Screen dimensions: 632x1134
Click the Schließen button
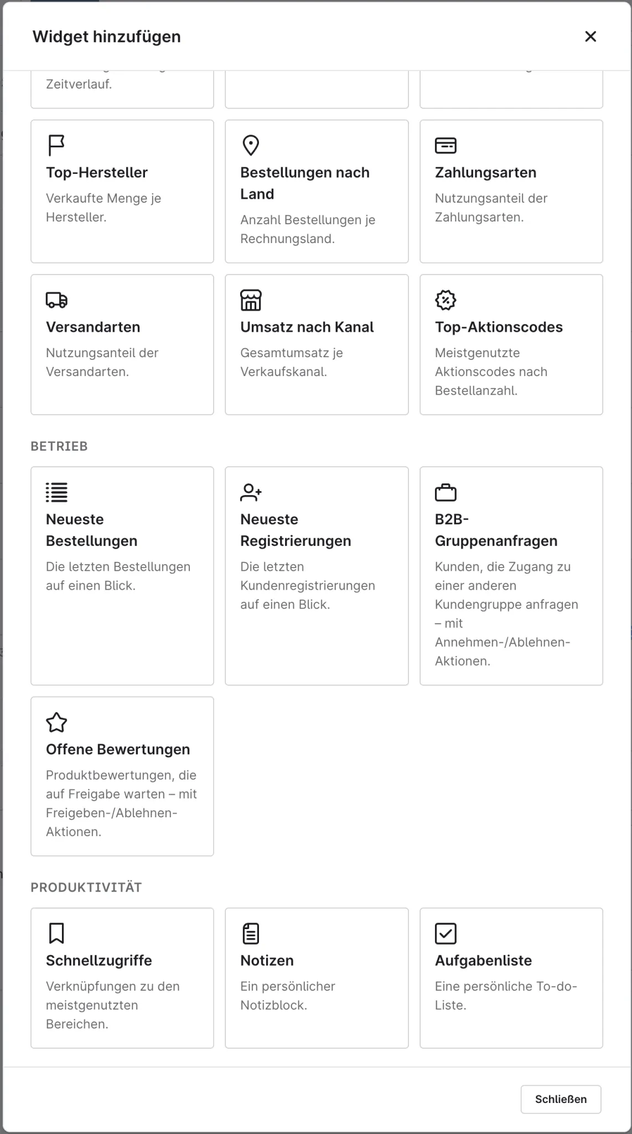pyautogui.click(x=561, y=1099)
